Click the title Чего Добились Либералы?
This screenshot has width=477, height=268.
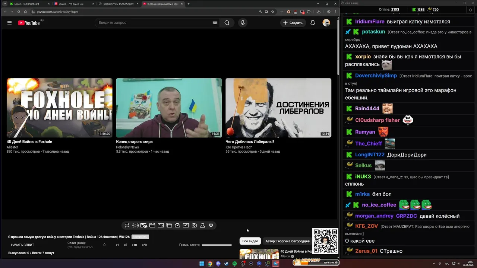(250, 142)
